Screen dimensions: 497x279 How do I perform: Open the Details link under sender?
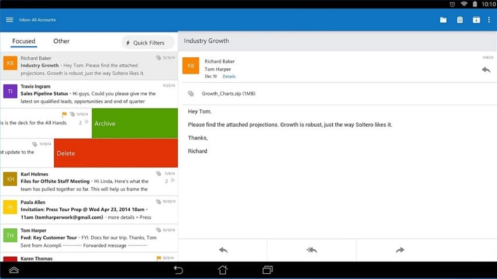click(229, 76)
